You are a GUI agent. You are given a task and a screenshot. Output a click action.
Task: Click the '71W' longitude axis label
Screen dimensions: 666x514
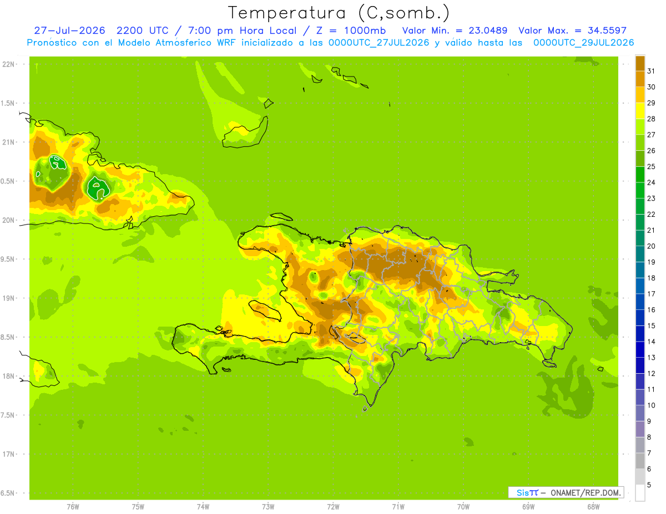(398, 507)
